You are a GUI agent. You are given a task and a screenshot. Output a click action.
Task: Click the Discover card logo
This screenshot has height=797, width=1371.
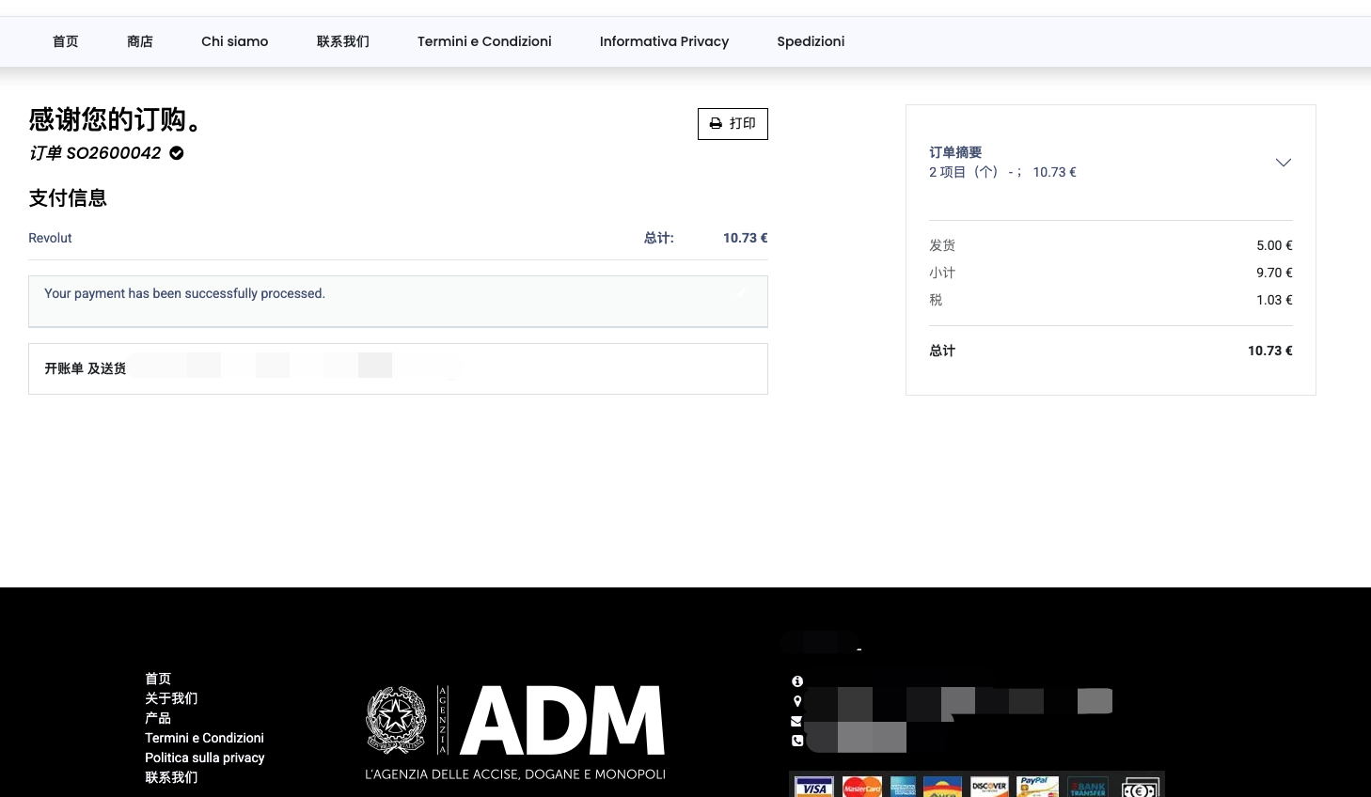click(989, 788)
